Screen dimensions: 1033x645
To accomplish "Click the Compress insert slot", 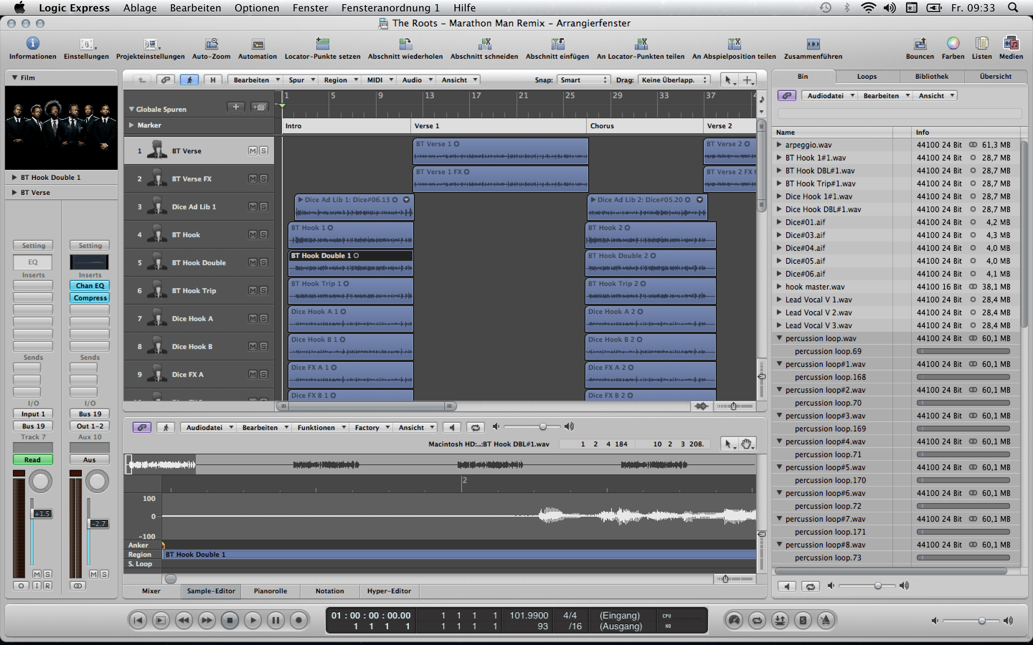I will pyautogui.click(x=90, y=298).
